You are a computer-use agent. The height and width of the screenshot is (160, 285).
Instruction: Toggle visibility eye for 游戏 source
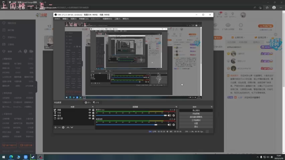[90, 115]
